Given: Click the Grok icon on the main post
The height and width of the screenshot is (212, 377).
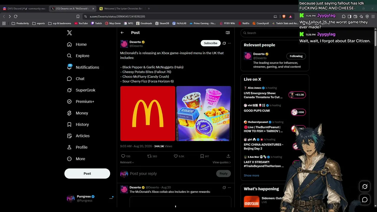Looking at the screenshot, I should 224,43.
